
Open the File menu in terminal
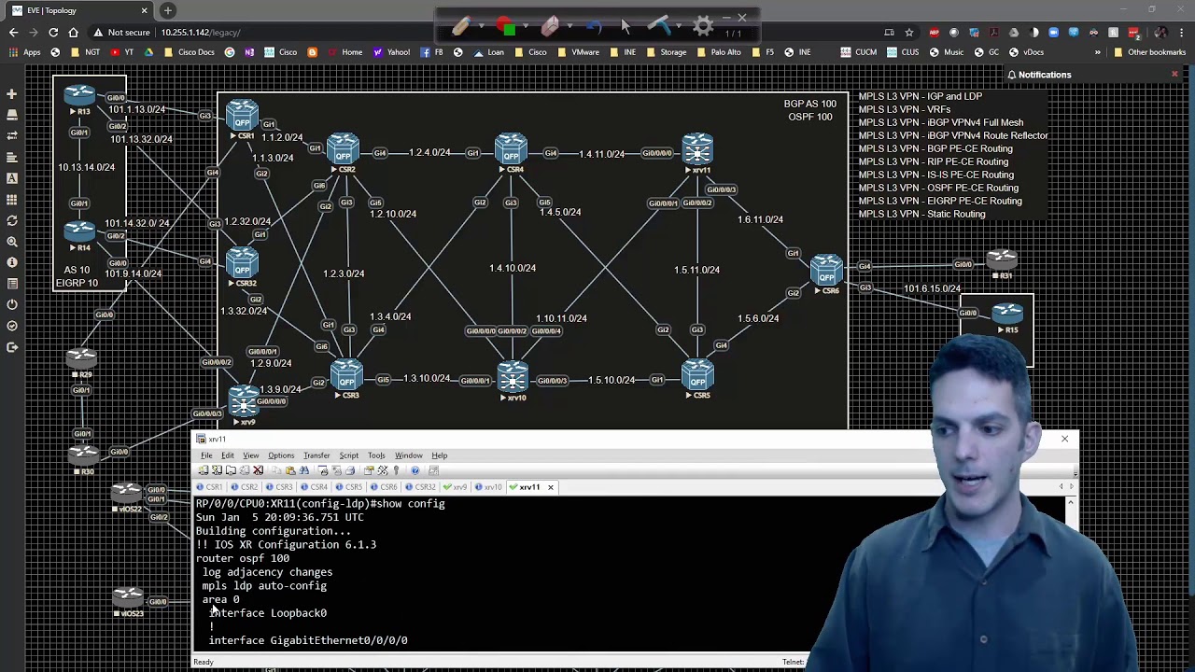[206, 455]
